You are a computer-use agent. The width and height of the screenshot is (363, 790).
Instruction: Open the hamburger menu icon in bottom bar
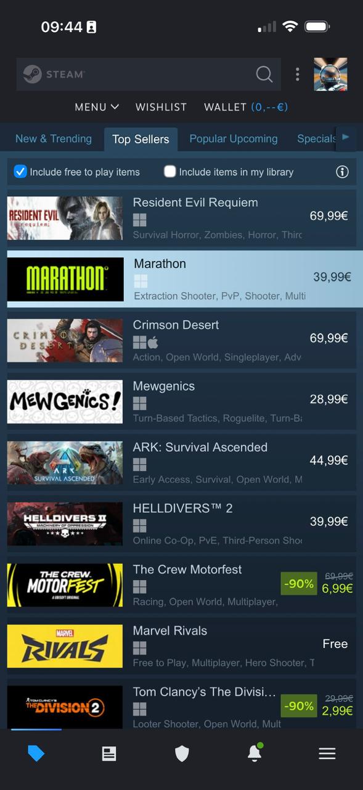[327, 753]
